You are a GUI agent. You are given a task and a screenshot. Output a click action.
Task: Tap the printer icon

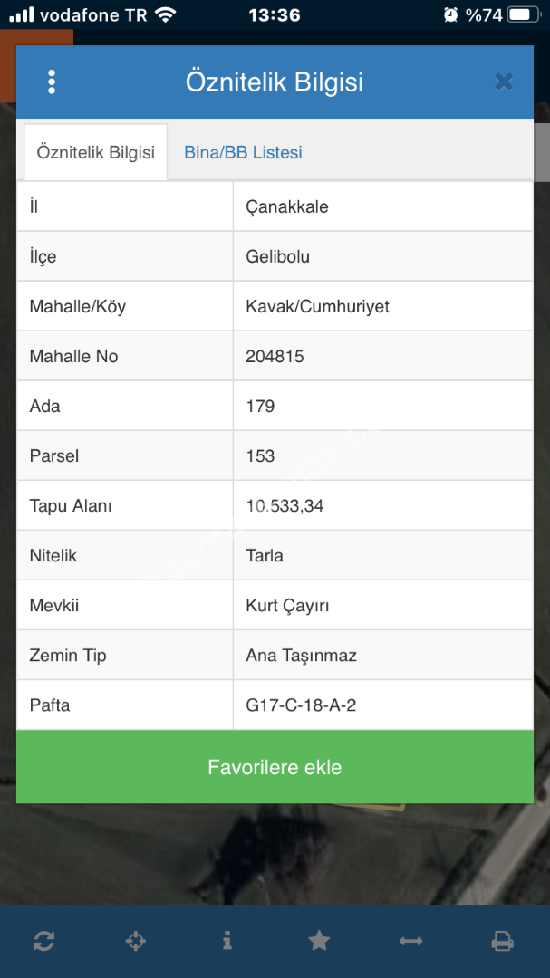502,941
